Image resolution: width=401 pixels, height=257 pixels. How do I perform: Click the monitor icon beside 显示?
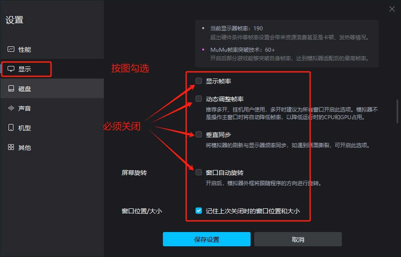(11, 69)
